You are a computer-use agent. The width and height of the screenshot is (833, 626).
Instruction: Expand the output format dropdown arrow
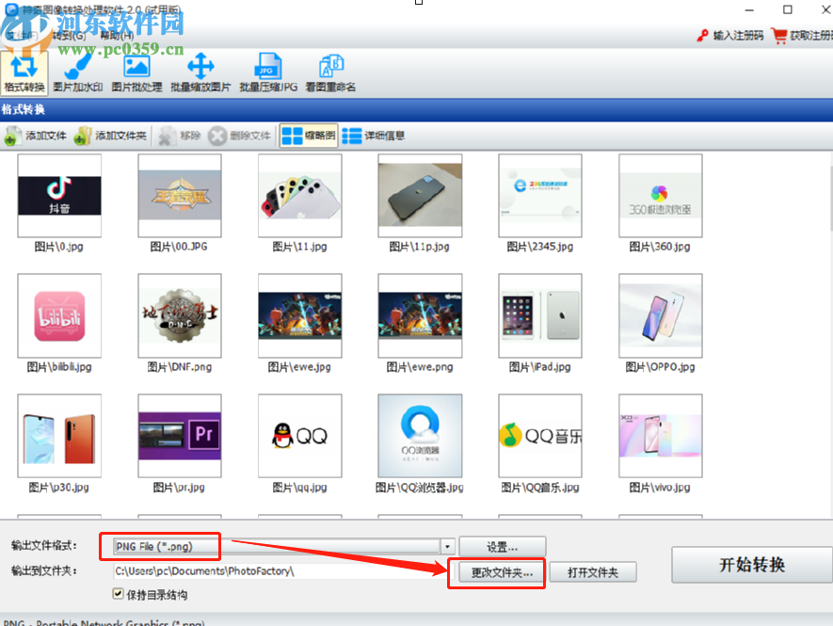click(447, 546)
